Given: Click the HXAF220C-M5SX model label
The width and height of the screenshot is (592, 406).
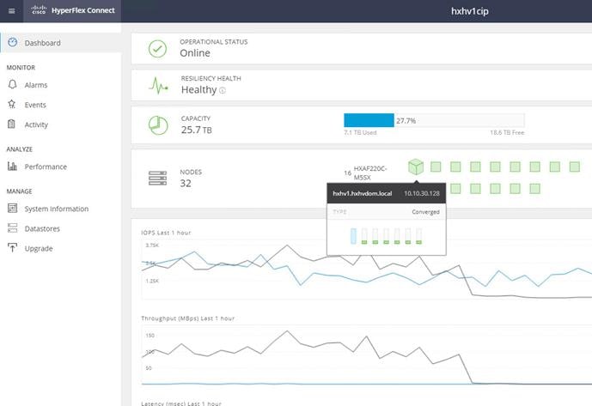Looking at the screenshot, I should pyautogui.click(x=370, y=173).
